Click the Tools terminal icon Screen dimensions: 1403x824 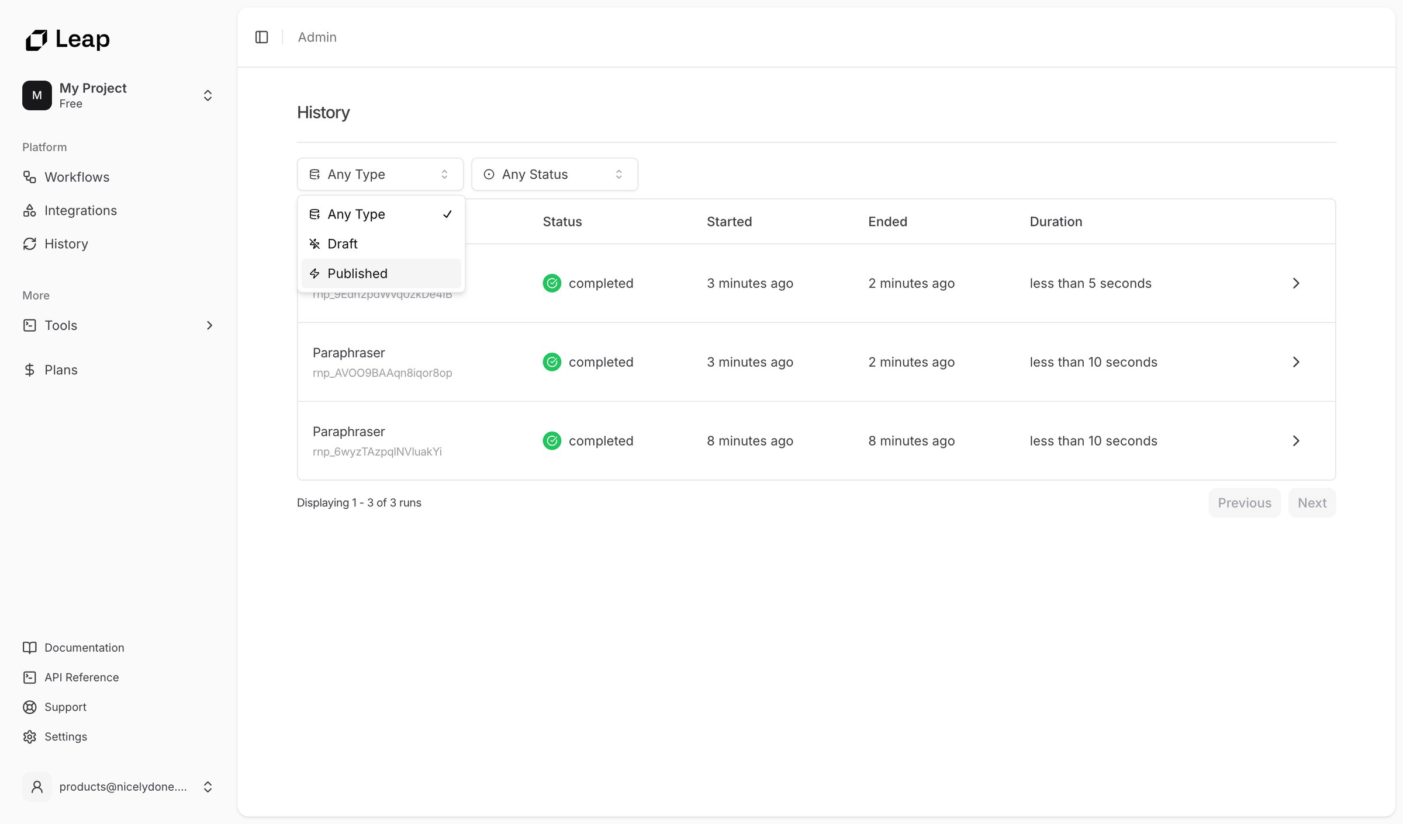coord(30,325)
